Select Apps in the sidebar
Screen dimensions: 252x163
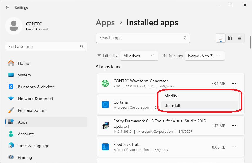pyautogui.click(x=46, y=122)
